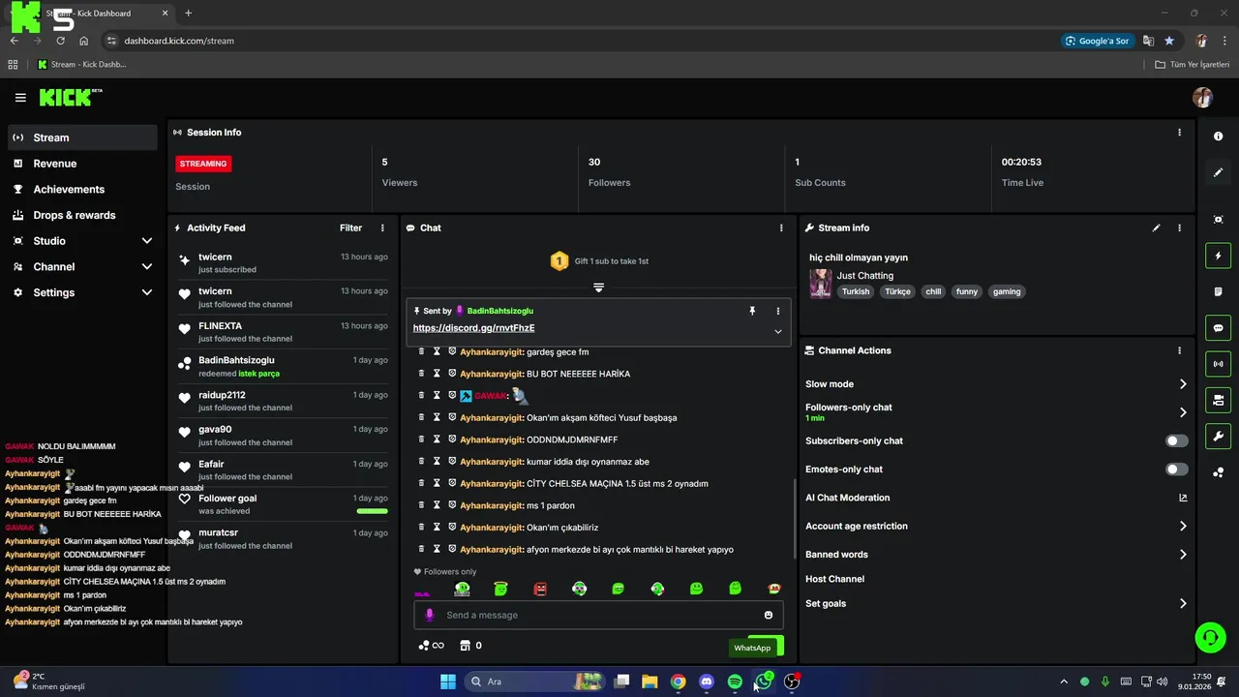Open the emoji picker in the message box
Image resolution: width=1239 pixels, height=697 pixels.
(769, 615)
